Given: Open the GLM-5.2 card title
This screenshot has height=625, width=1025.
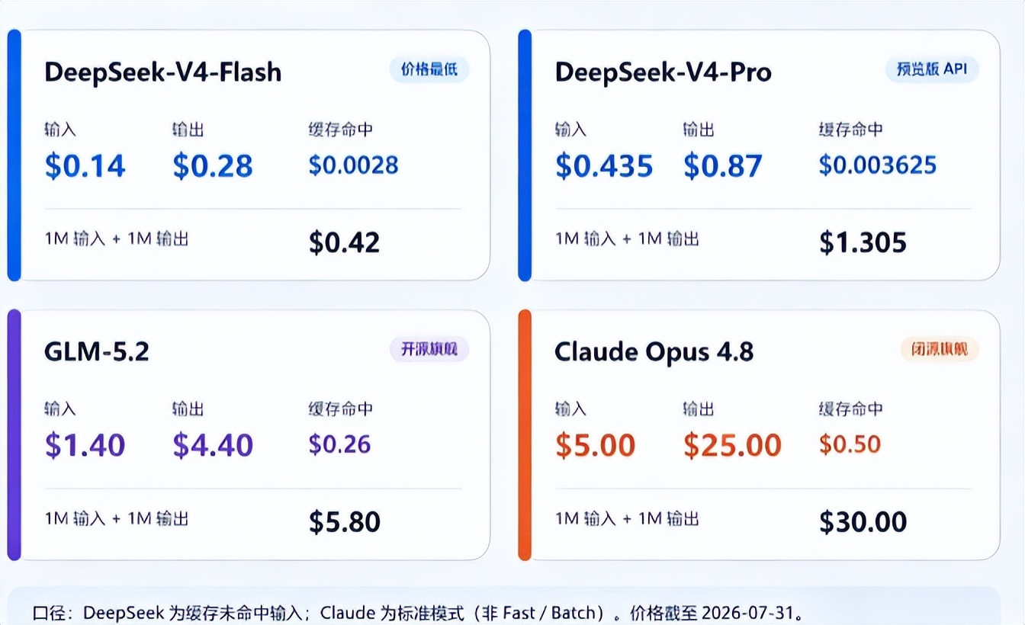Looking at the screenshot, I should point(97,351).
